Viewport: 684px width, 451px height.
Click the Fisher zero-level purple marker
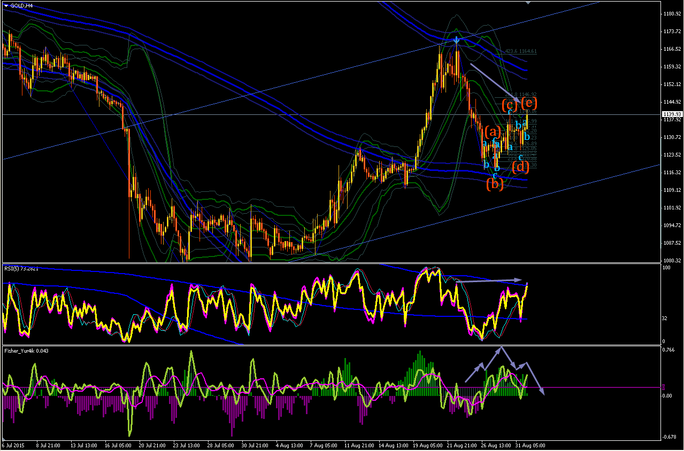664,387
